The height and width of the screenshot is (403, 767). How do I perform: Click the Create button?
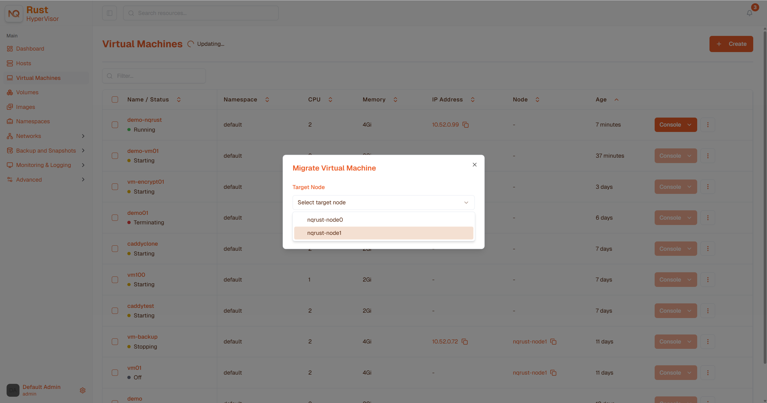pos(731,44)
